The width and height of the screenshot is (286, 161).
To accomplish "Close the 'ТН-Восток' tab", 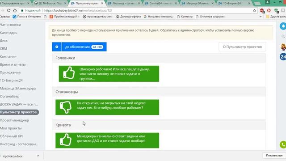I will tap(65, 3).
